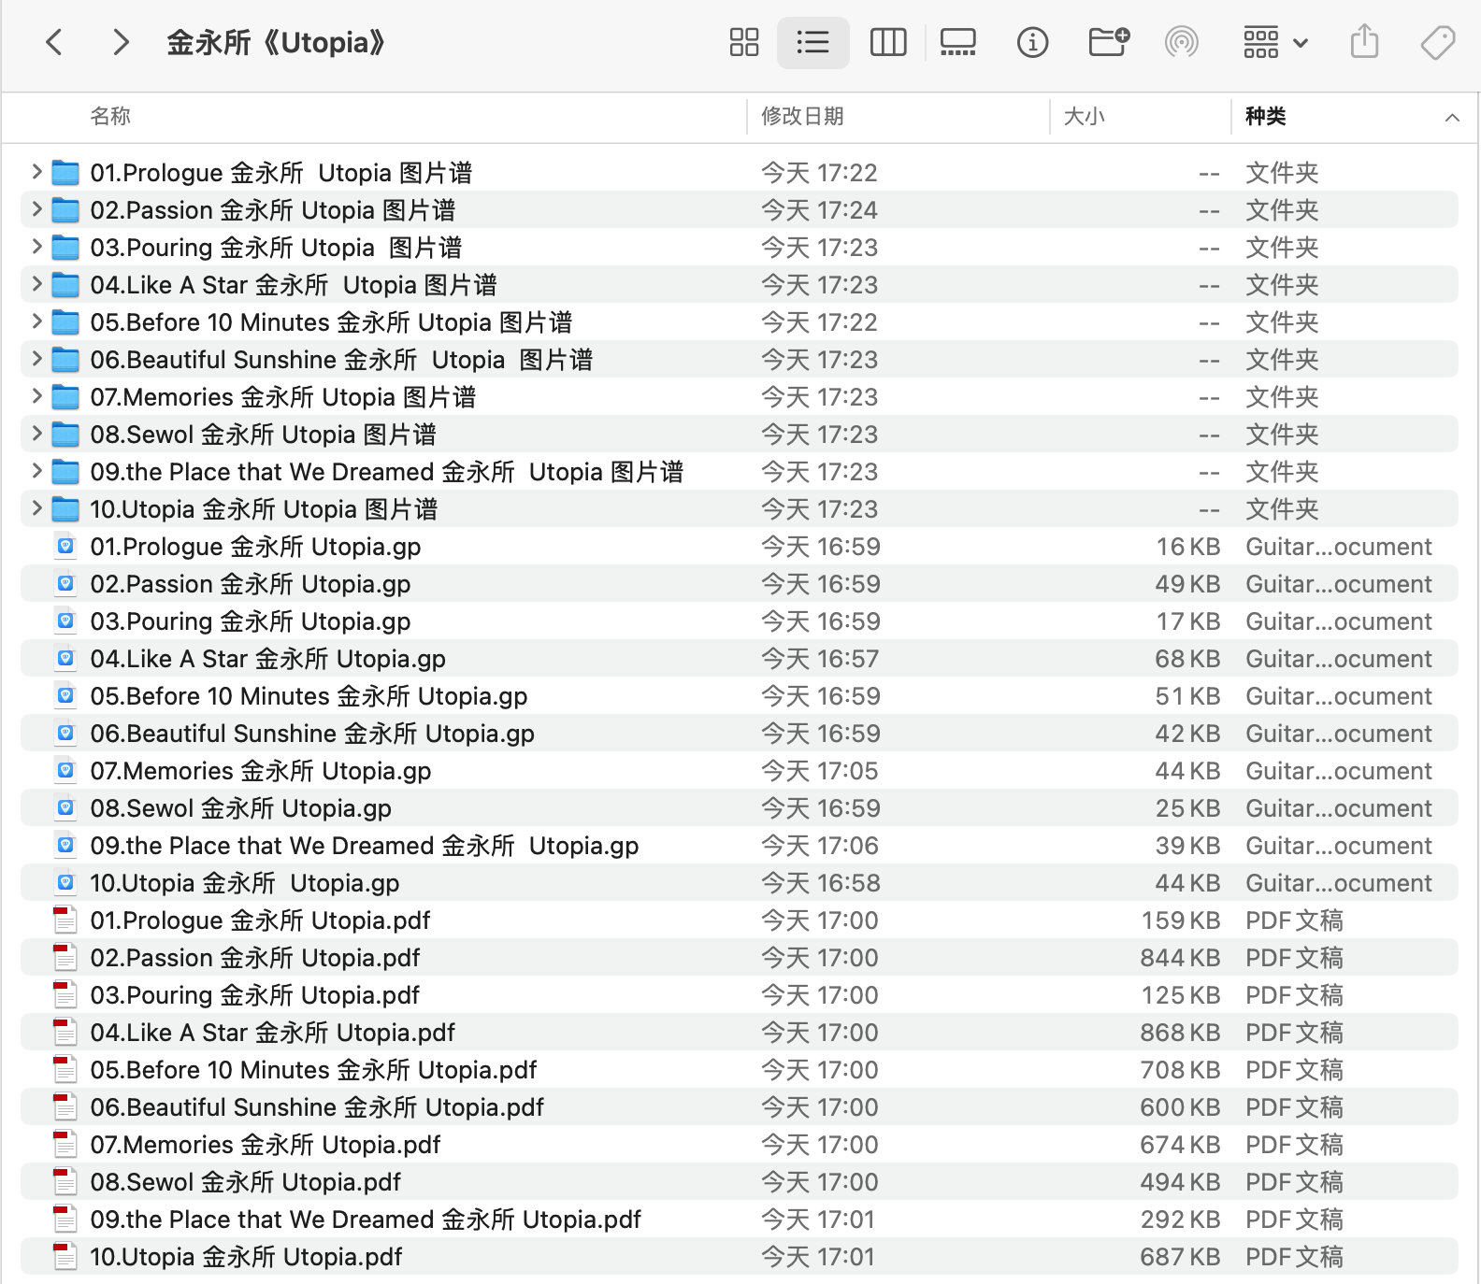Expand the 06.Beautiful Sunshine 图片谱 folder
Image resolution: width=1481 pixels, height=1284 pixels.
[x=36, y=359]
